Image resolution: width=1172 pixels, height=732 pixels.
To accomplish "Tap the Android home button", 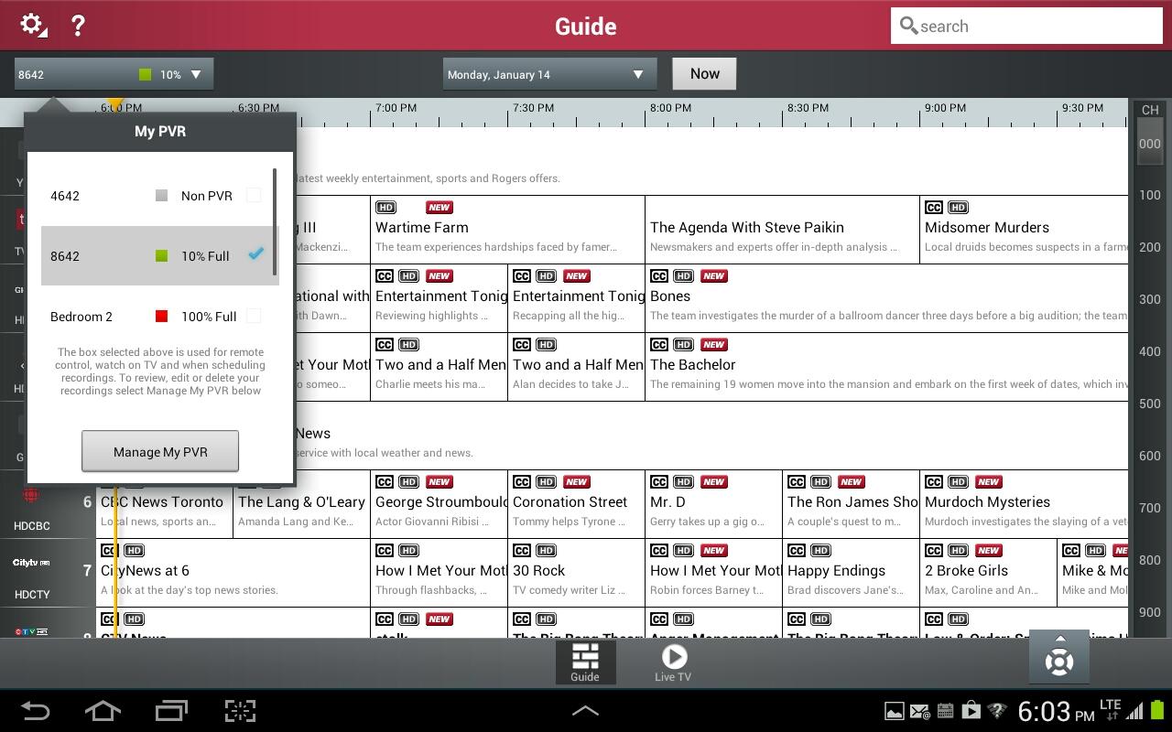I will 103,710.
